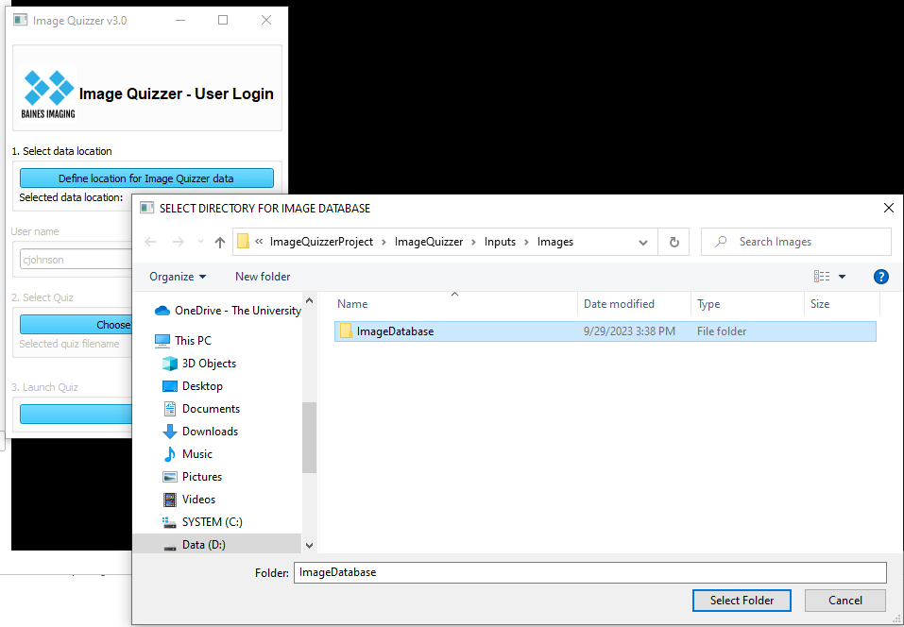Select the 3D Objects icon in sidebar
The height and width of the screenshot is (627, 904).
(x=170, y=364)
